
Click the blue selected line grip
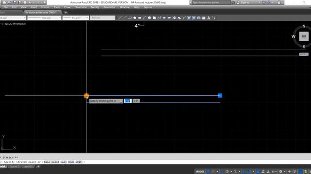click(220, 96)
